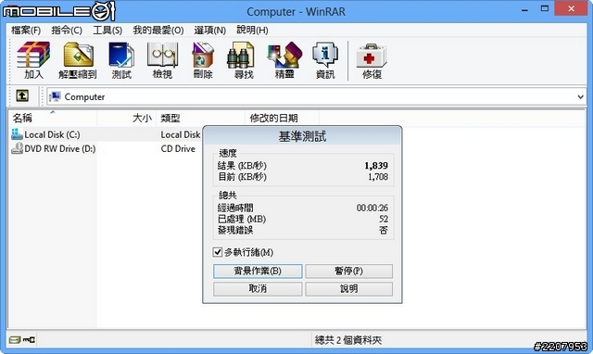Viewport: 593px width, 354px height.
Task: Click the current speed value 1,708
Action: tap(378, 177)
